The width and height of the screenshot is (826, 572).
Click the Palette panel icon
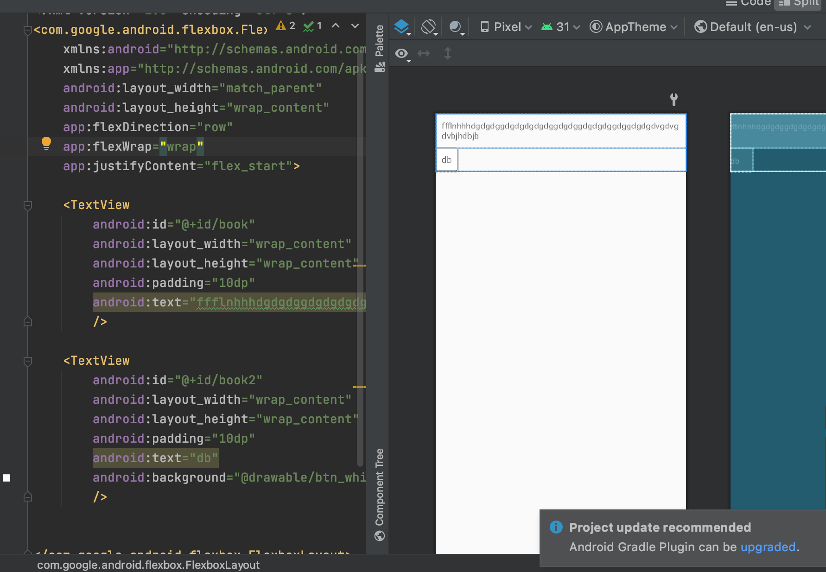(x=380, y=67)
